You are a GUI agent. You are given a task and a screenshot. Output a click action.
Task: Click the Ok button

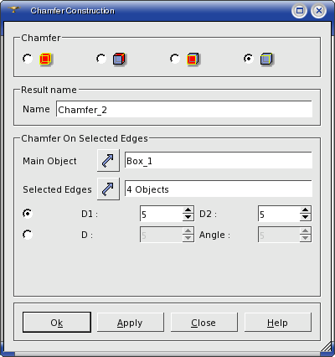coord(57,323)
